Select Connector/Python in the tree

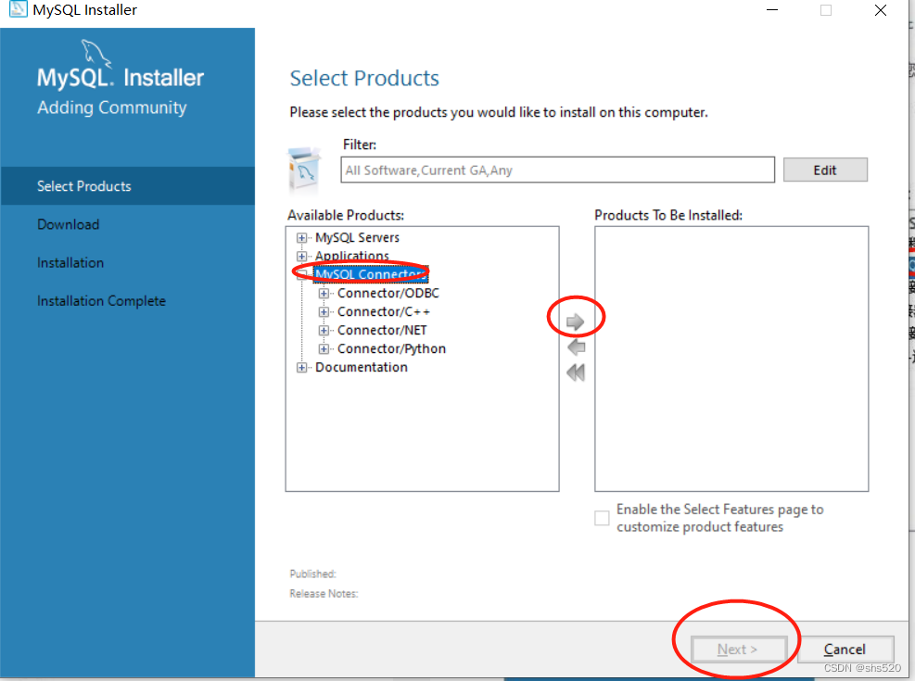tap(391, 348)
